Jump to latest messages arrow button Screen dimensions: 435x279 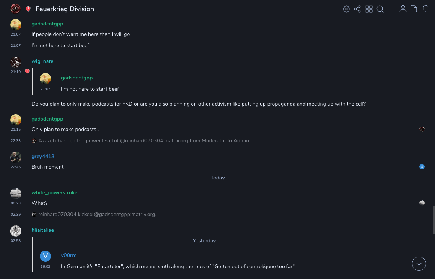(419, 264)
